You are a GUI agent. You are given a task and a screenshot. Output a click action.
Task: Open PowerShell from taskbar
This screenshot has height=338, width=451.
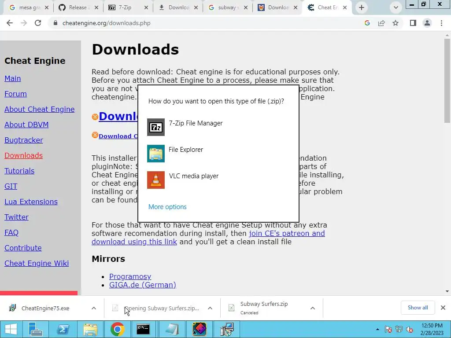pyautogui.click(x=63, y=329)
